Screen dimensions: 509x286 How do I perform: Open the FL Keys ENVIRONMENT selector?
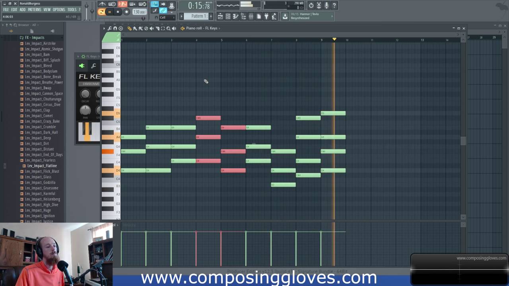[89, 84]
